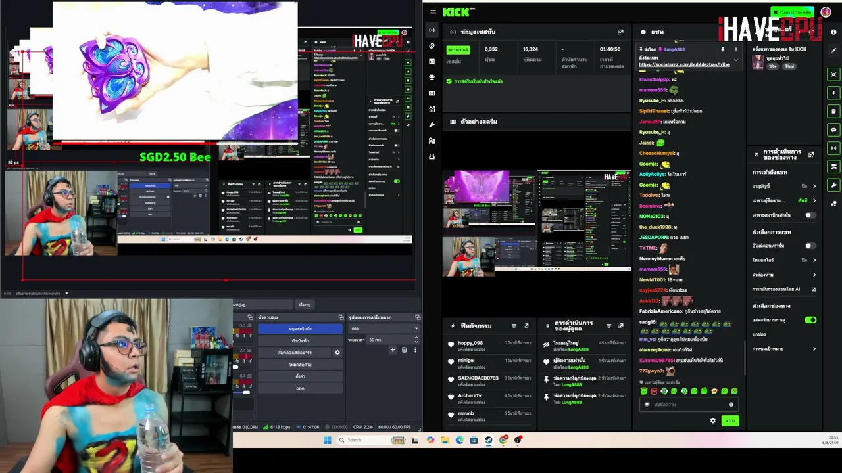
Task: Open Steam from the taskbar
Action: click(x=488, y=440)
